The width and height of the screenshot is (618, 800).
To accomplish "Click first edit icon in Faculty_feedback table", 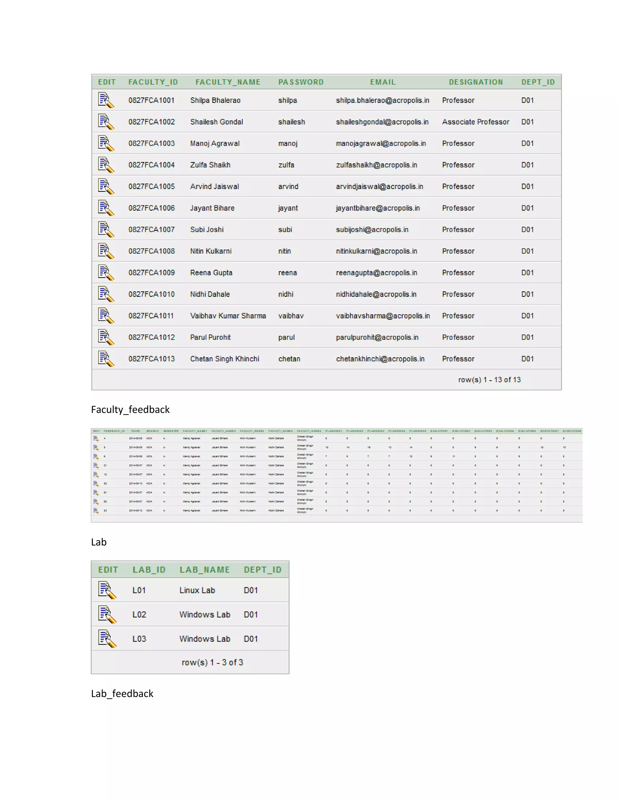I will 96,438.
